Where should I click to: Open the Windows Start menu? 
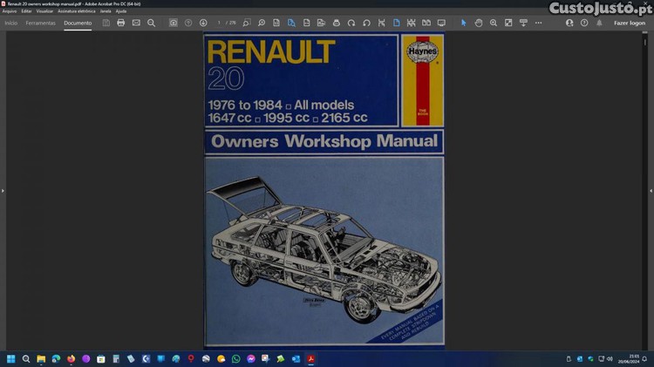pyautogui.click(x=11, y=358)
